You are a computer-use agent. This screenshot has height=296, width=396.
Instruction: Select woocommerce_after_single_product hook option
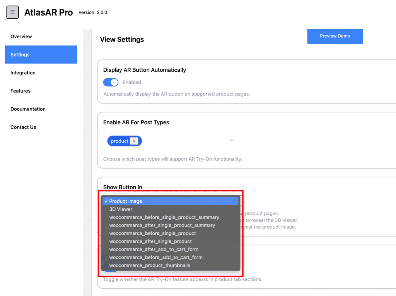[150, 241]
